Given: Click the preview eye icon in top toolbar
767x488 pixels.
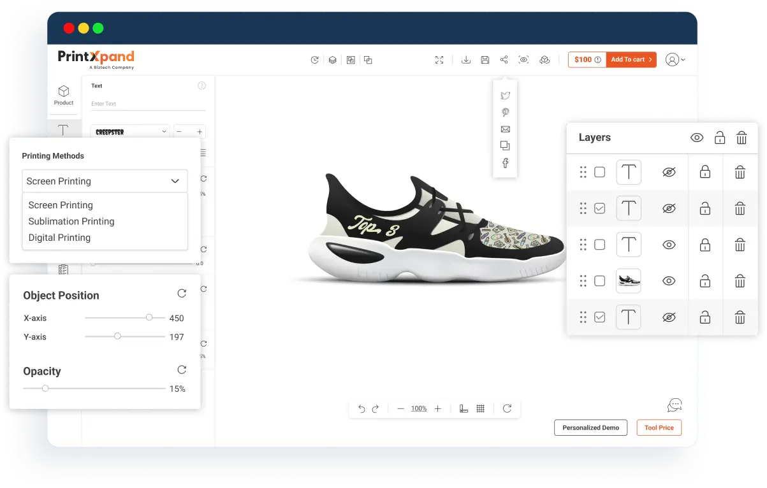Looking at the screenshot, I should [523, 60].
